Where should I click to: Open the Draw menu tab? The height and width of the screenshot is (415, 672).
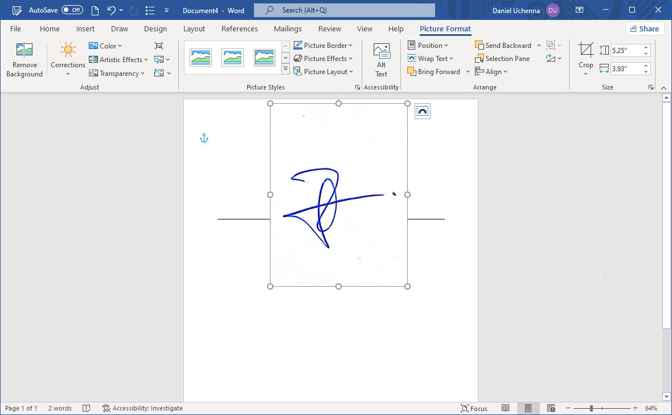coord(120,29)
